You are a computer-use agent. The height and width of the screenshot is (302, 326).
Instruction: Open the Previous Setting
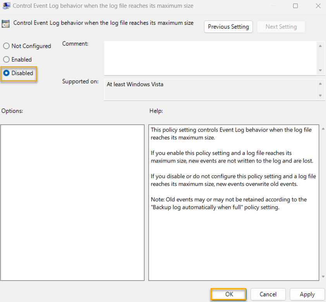(228, 27)
